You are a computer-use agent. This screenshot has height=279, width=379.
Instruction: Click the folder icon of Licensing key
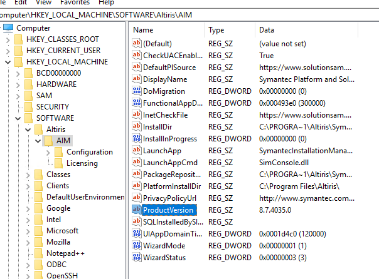tap(59, 163)
